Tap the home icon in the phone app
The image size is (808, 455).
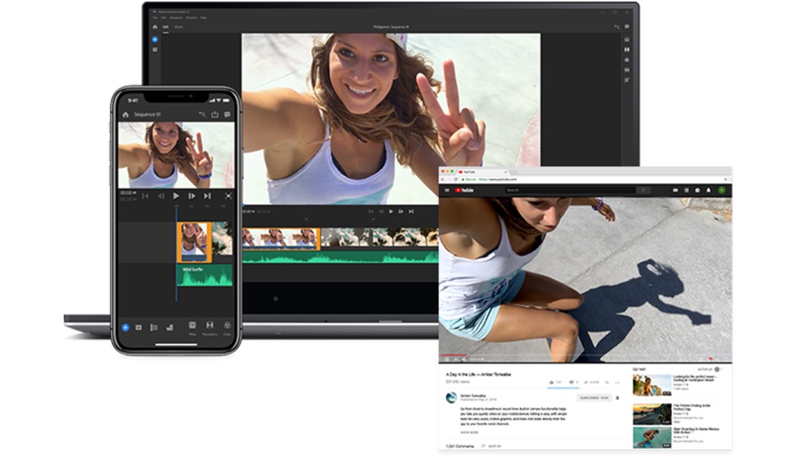(x=125, y=115)
